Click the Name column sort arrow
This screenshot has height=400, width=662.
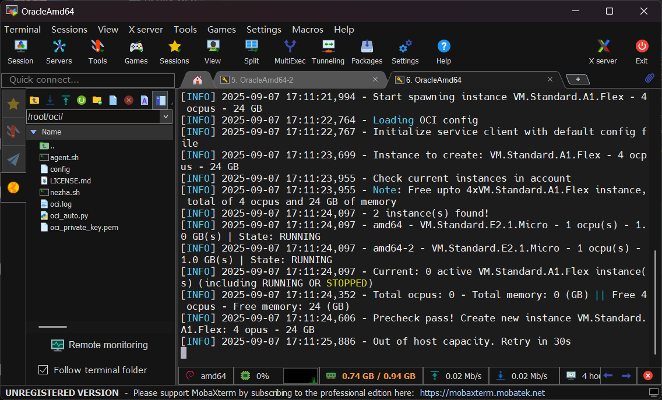click(33, 132)
